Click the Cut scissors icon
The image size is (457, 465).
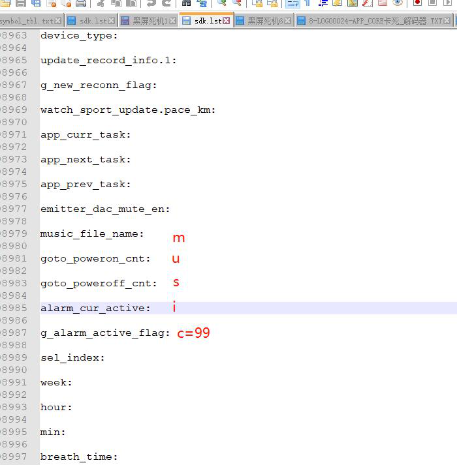pos(101,3)
